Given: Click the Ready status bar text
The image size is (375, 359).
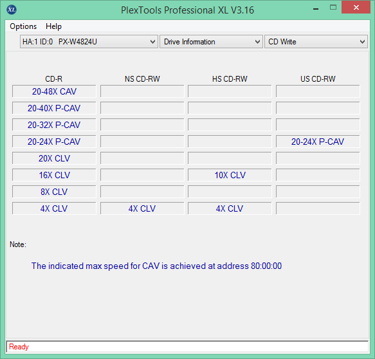Looking at the screenshot, I should (19, 347).
